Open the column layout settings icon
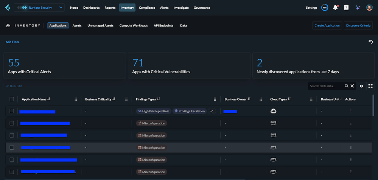Image resolution: width=378 pixels, height=180 pixels. click(370, 86)
